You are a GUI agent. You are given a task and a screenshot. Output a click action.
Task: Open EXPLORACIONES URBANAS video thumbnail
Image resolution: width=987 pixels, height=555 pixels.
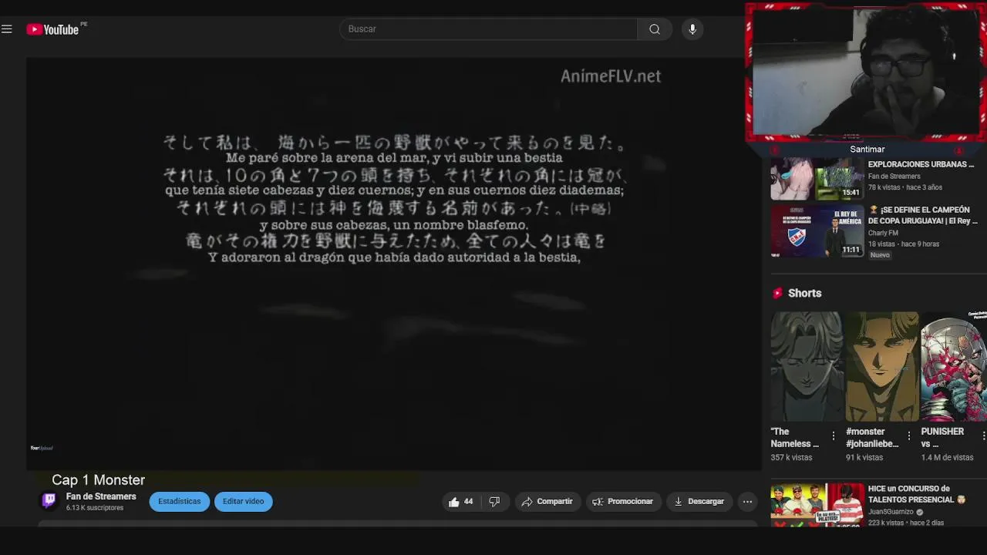[x=817, y=179]
